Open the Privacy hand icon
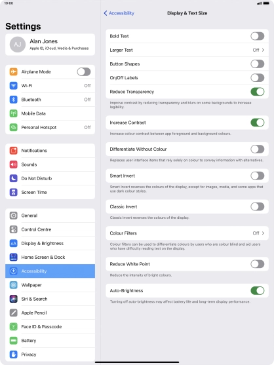274x365 pixels. (14, 355)
